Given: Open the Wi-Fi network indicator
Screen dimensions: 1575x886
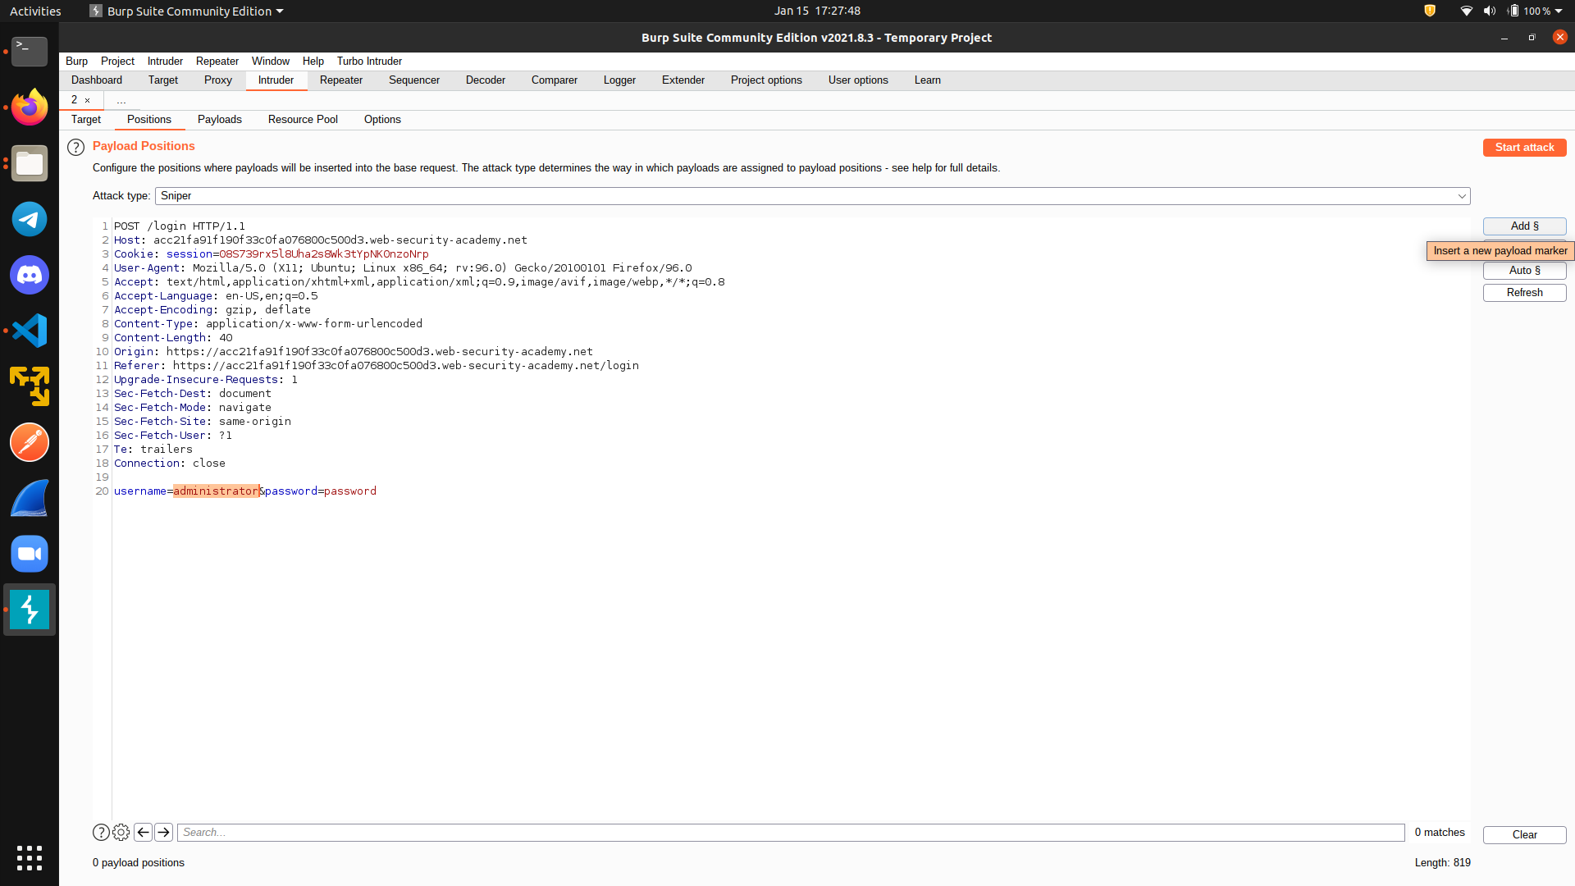Looking at the screenshot, I should tap(1466, 11).
